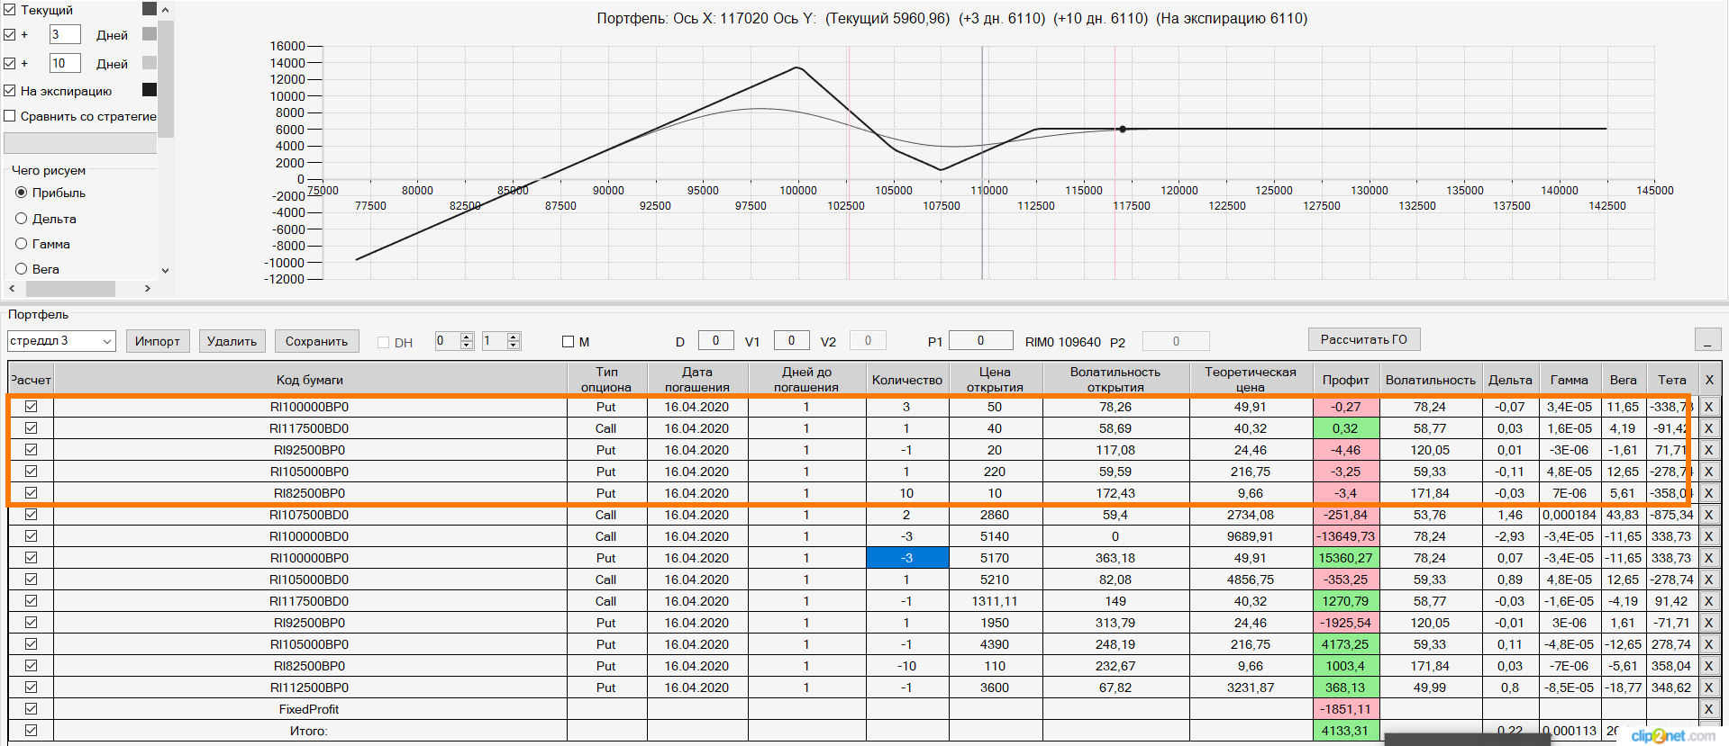The width and height of the screenshot is (1729, 746).
Task: Click the Теоретическая цена column header
Action: coord(1251,380)
